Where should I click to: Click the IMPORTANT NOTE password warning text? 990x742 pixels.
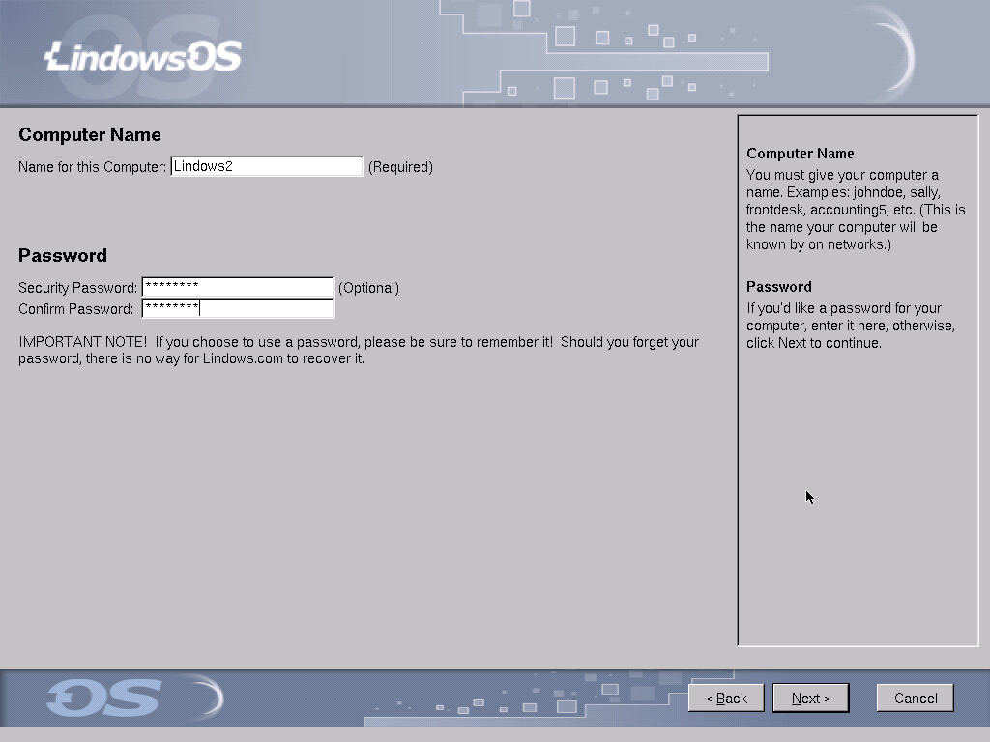(358, 351)
